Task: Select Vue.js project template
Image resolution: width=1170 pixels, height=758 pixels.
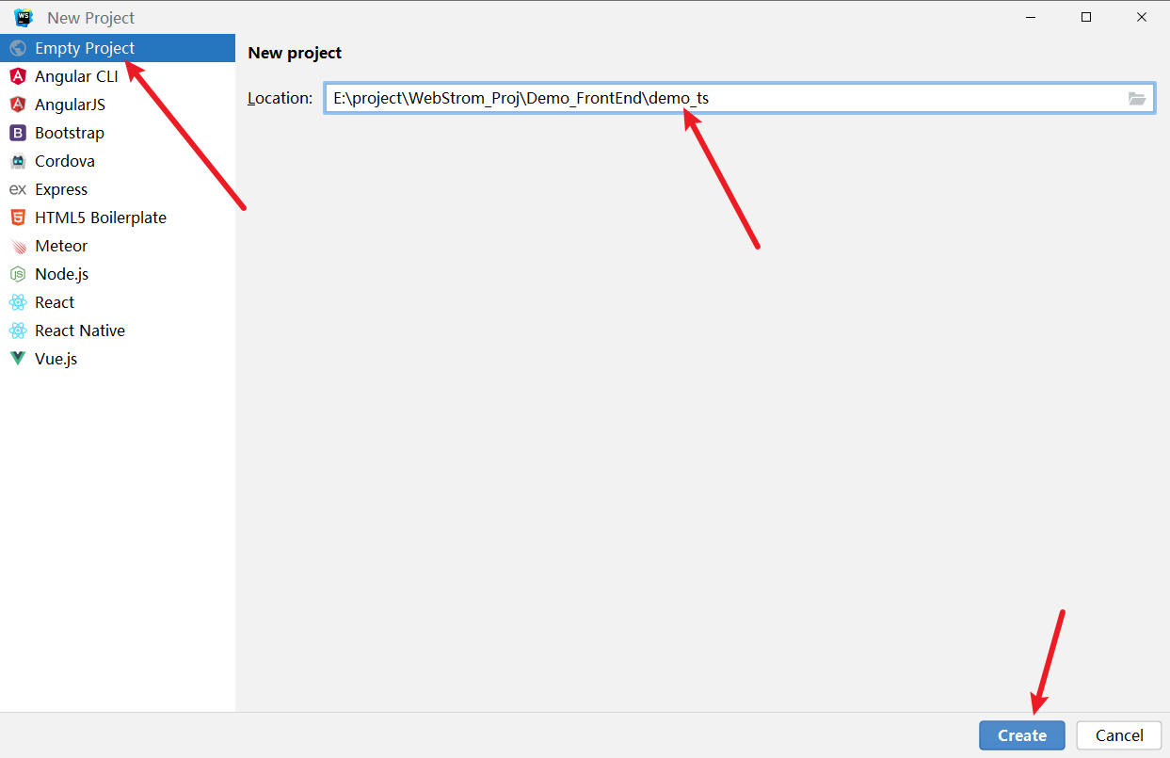Action: tap(118, 359)
